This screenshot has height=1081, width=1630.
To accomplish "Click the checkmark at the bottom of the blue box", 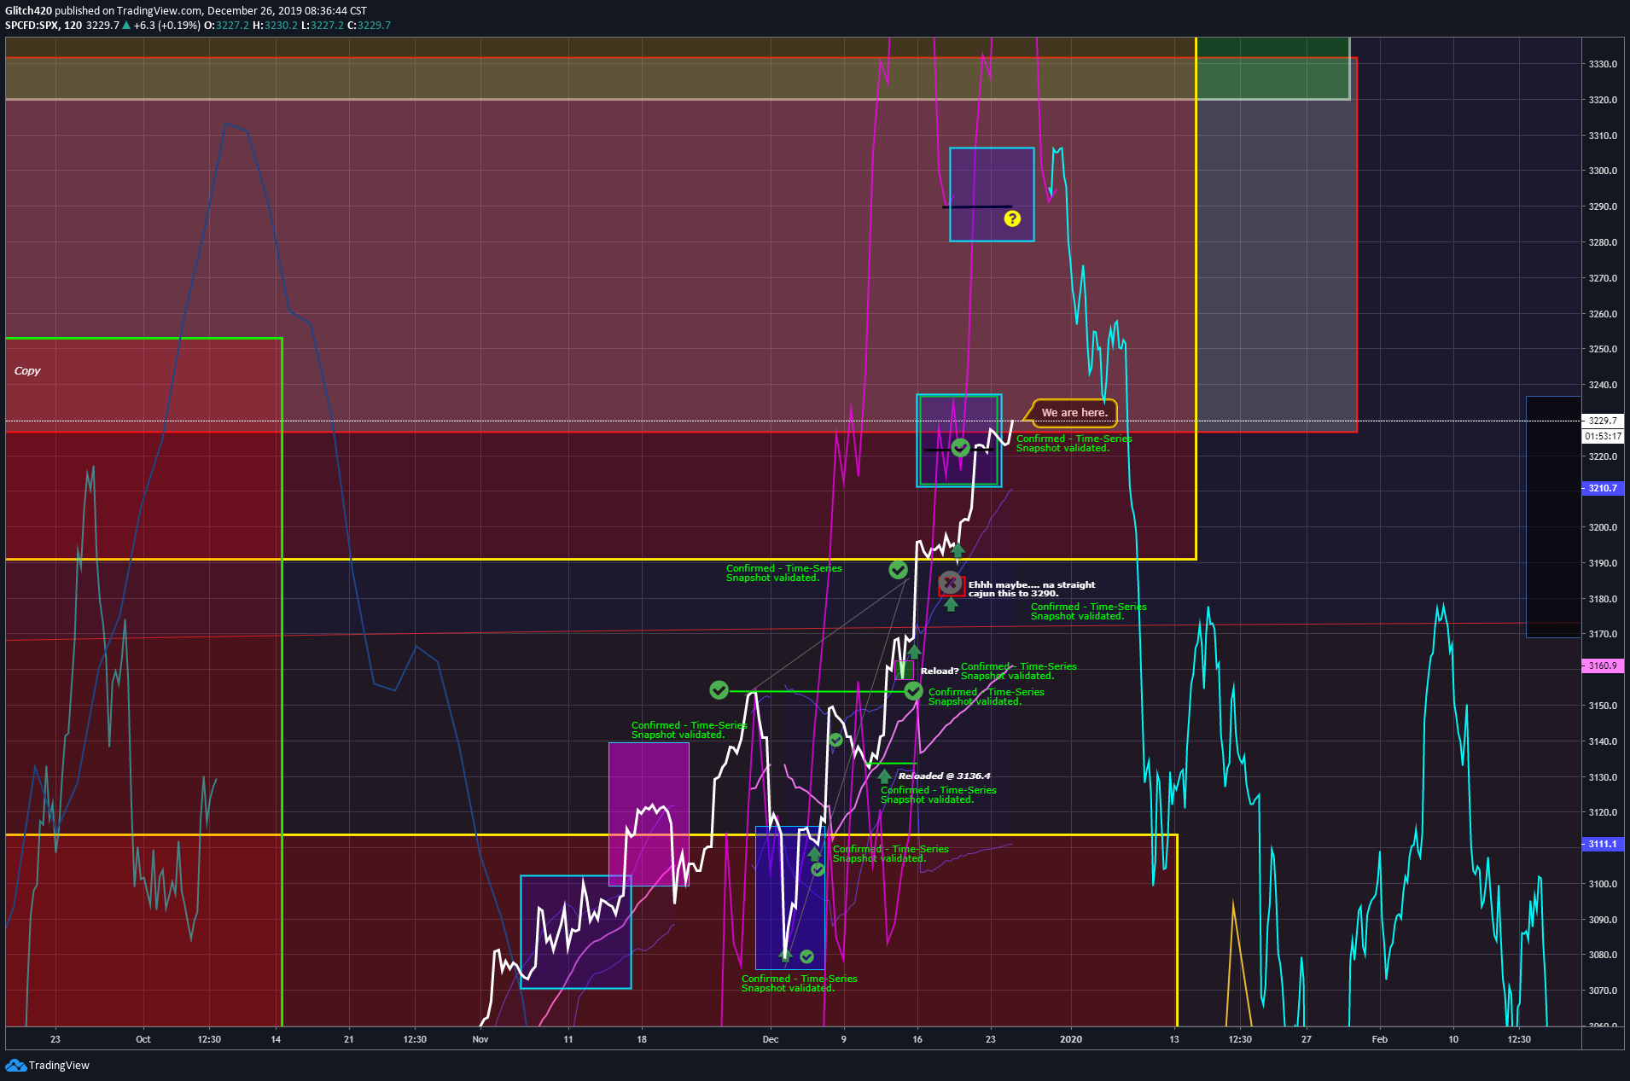I will click(806, 956).
